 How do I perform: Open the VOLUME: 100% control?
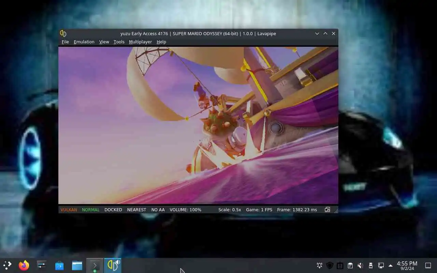[185, 210]
